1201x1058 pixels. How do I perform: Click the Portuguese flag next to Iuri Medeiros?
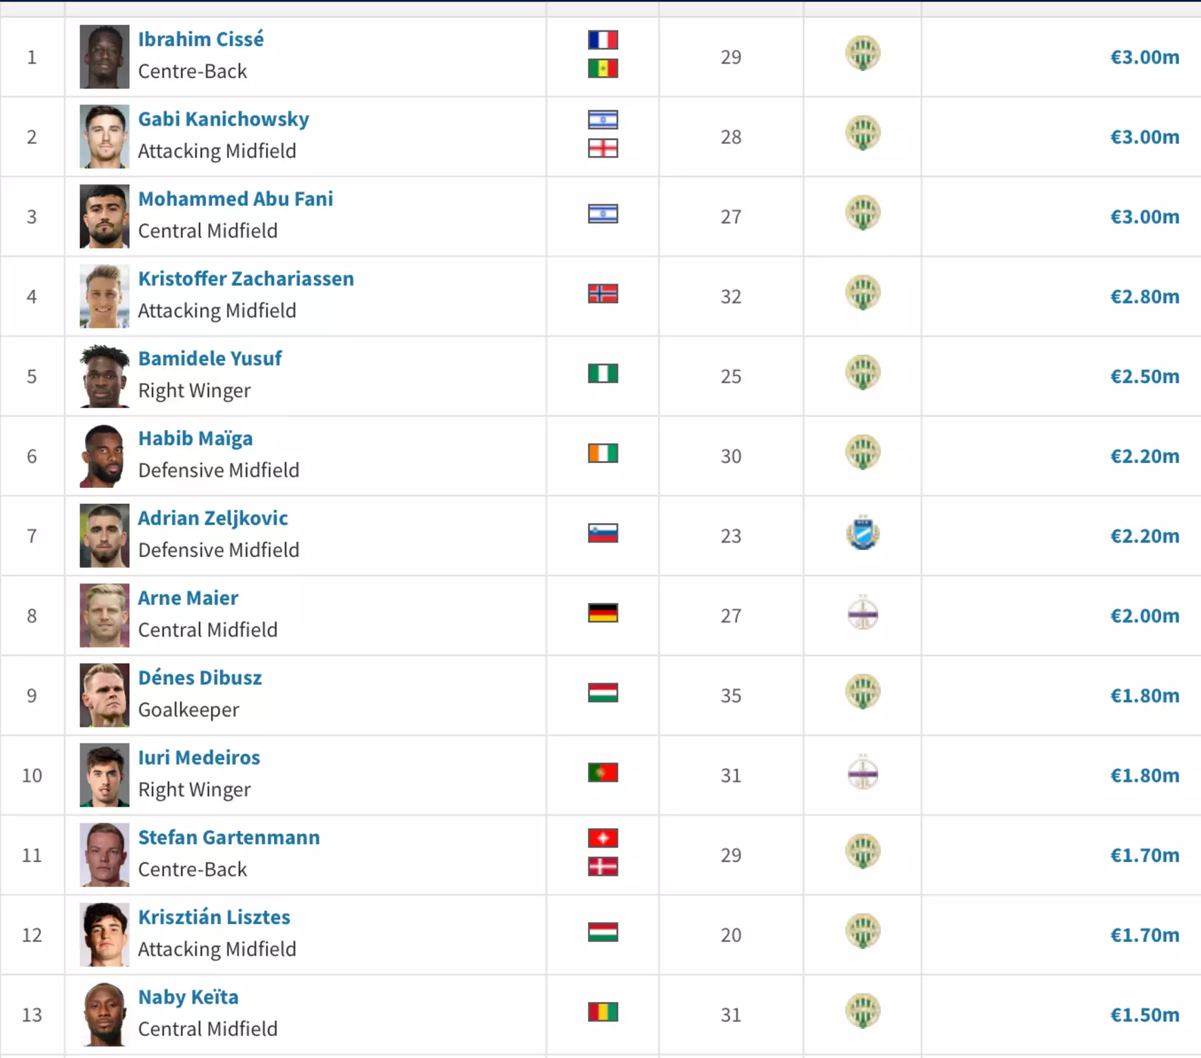pos(603,773)
